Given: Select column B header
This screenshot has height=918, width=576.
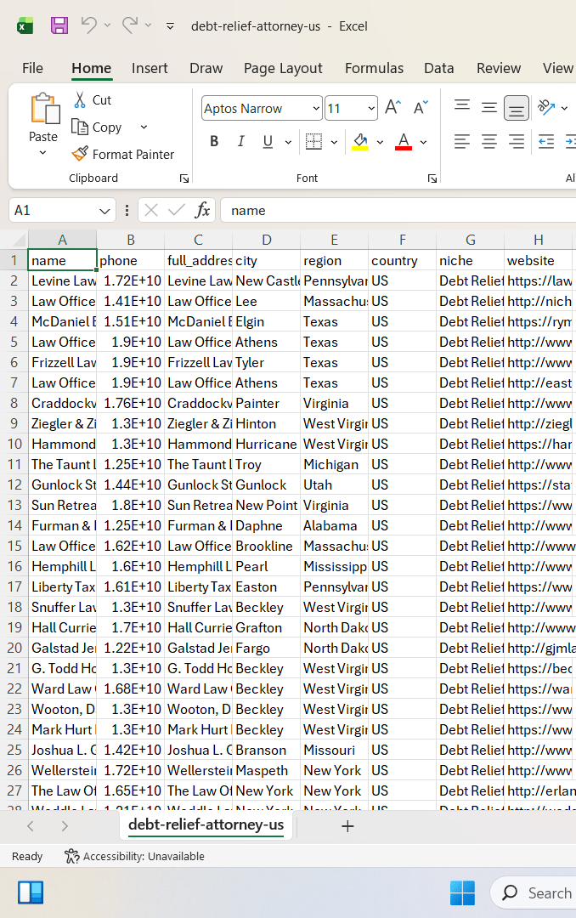Looking at the screenshot, I should pos(131,240).
